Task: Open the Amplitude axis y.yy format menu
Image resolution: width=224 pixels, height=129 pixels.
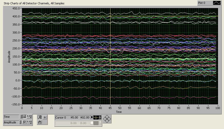Action: tap(30, 122)
